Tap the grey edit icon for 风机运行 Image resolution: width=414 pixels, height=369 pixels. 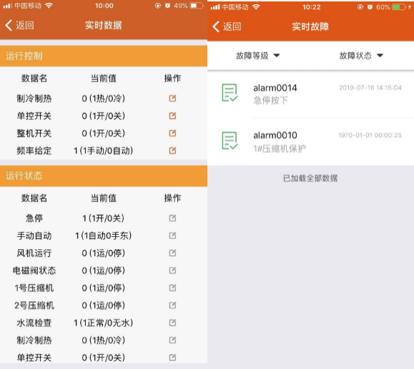point(172,253)
